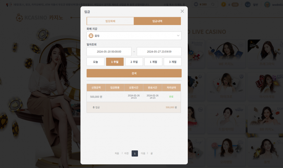Open the 마이크로 game card
The image size is (283, 168).
226,87
